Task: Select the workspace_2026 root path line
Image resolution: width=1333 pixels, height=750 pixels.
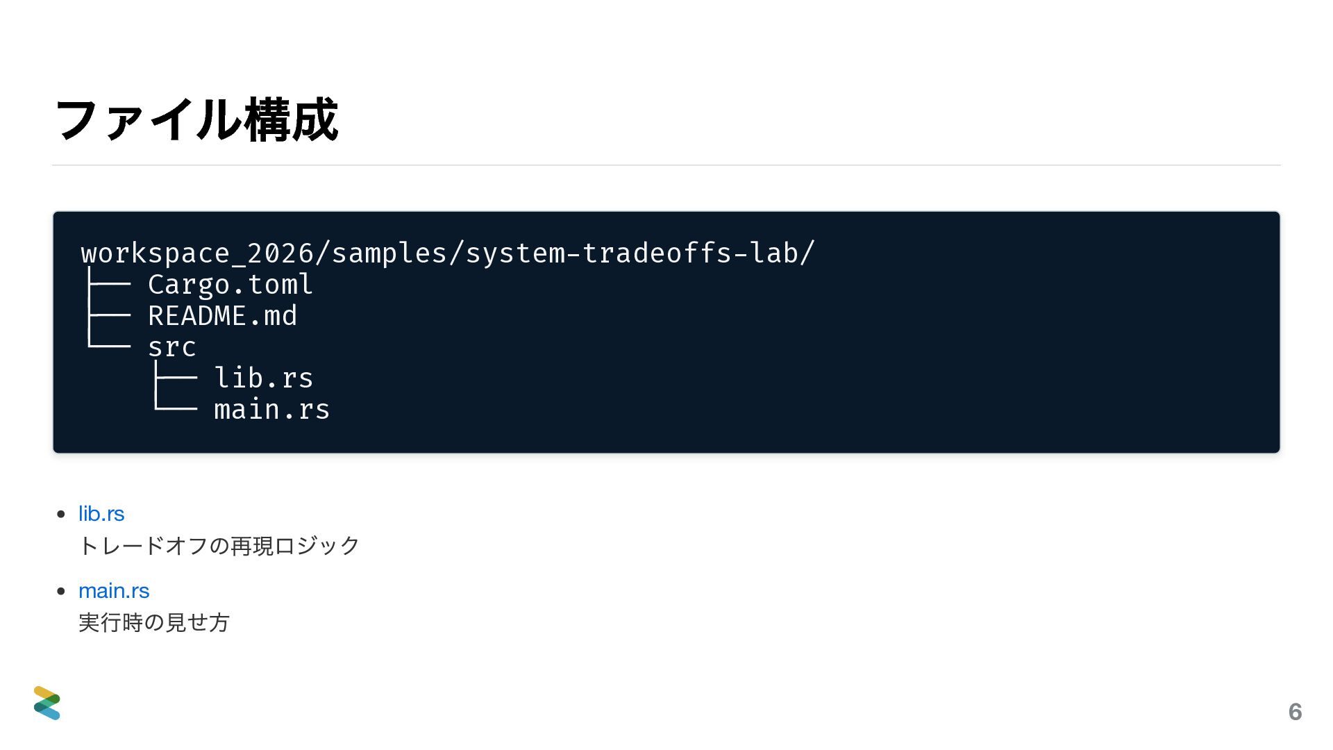Action: pos(448,253)
